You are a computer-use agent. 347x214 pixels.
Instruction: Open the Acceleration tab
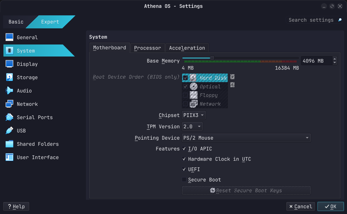pos(187,48)
